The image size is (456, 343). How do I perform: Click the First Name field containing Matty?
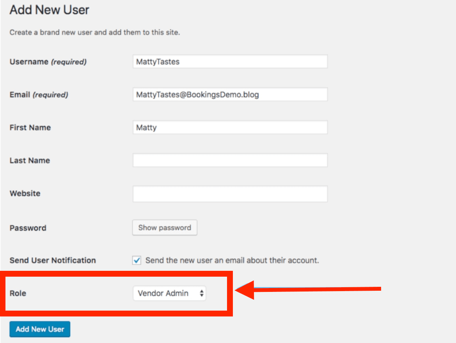230,128
